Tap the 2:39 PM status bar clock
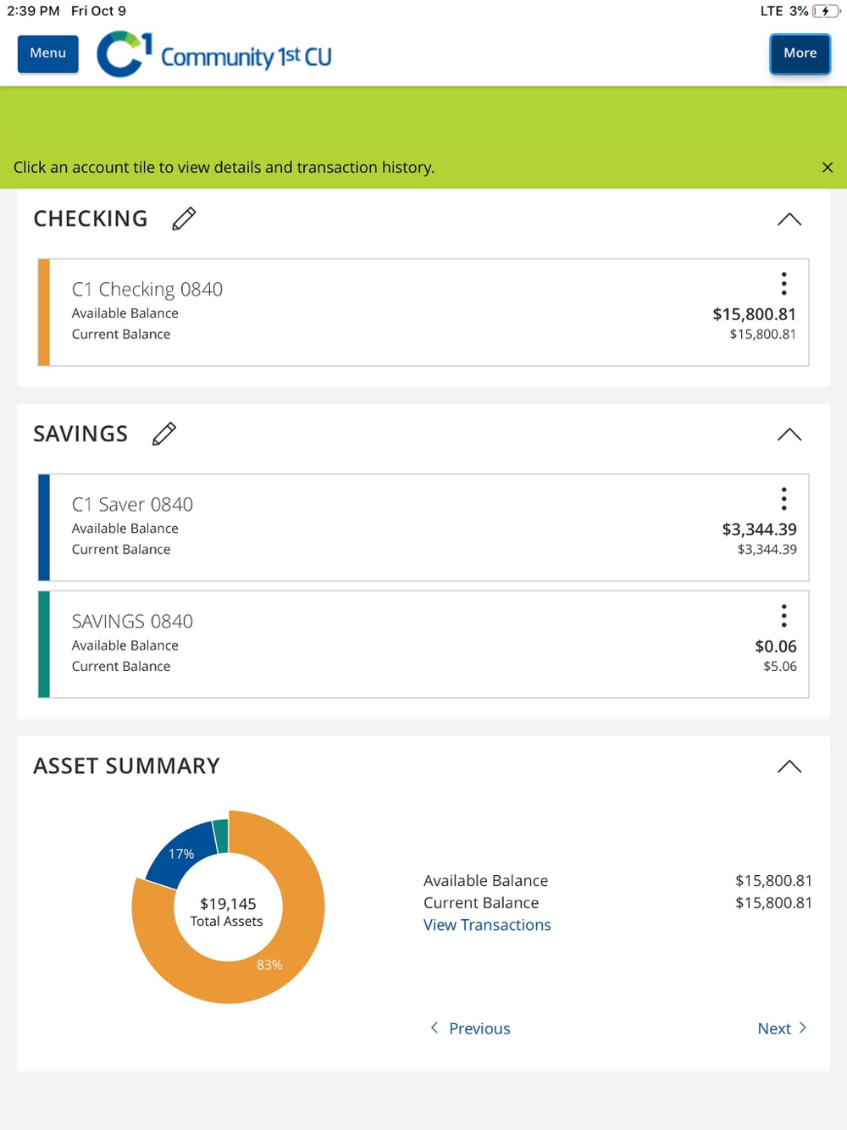Image resolution: width=847 pixels, height=1130 pixels. coord(33,11)
